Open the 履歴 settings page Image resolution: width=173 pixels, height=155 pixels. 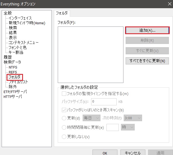point(8,57)
